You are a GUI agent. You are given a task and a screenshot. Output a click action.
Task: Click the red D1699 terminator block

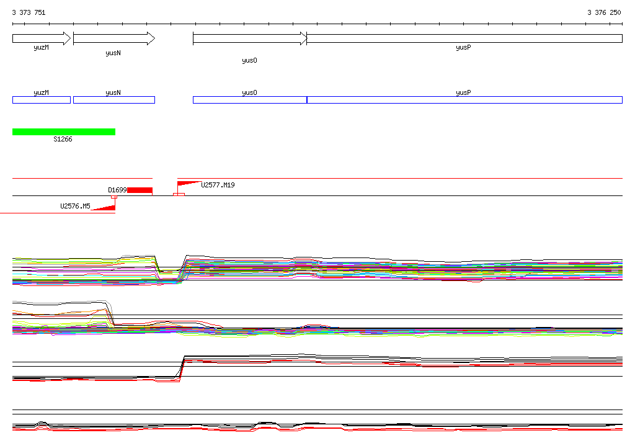coord(140,190)
